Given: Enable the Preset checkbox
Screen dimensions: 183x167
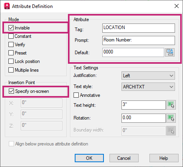Looking at the screenshot, I should tap(11, 53).
